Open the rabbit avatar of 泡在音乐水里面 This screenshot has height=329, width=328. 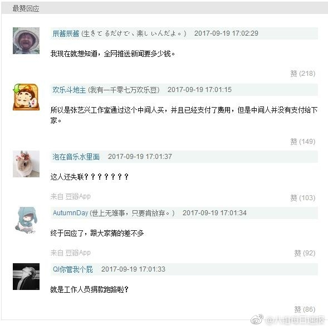(x=26, y=164)
